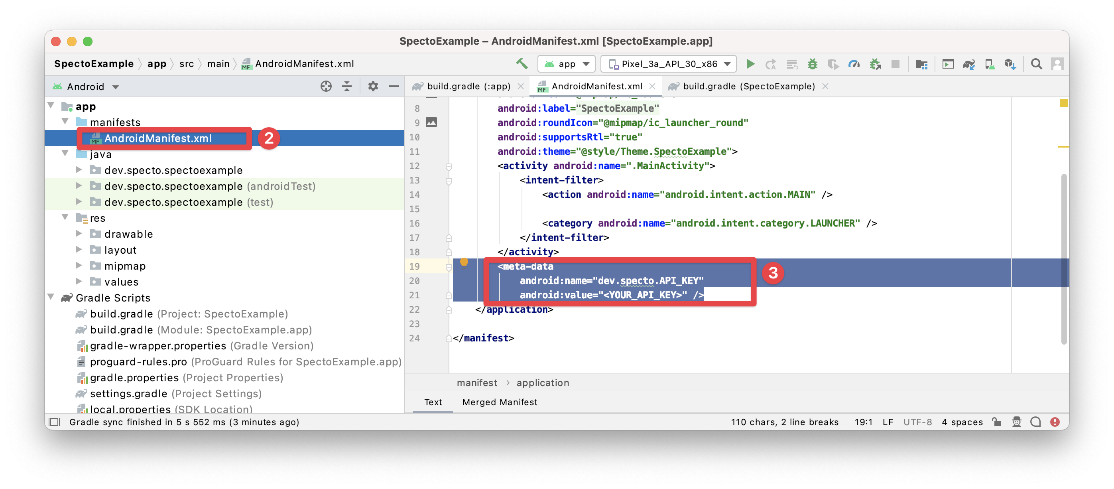Image resolution: width=1114 pixels, height=489 pixels.
Task: Close the build.gradle (:app) tab
Action: click(521, 87)
